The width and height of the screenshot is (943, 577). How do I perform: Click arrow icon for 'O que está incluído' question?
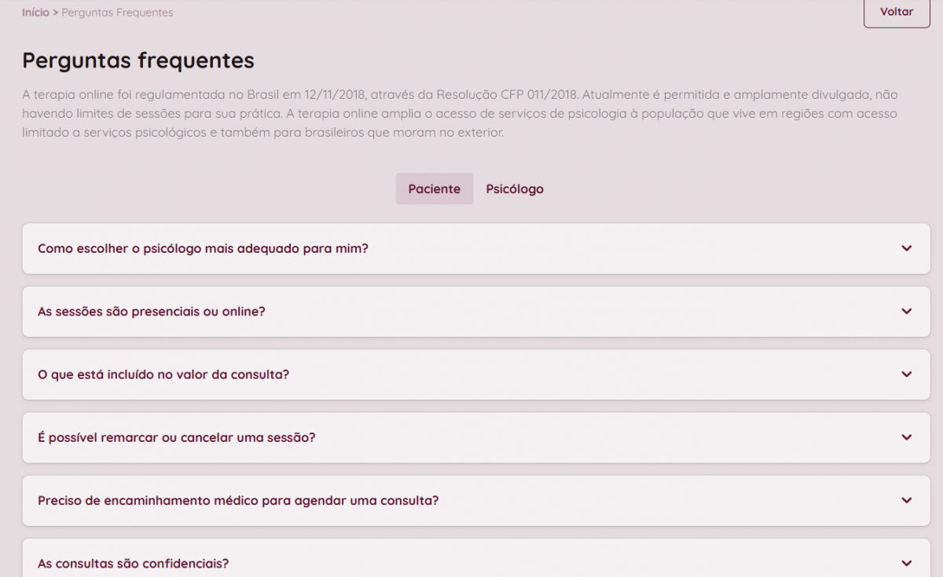pos(906,374)
